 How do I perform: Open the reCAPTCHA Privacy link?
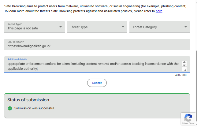(x=185, y=124)
